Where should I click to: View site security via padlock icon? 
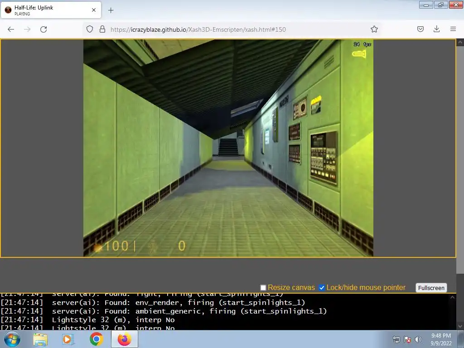click(x=102, y=29)
